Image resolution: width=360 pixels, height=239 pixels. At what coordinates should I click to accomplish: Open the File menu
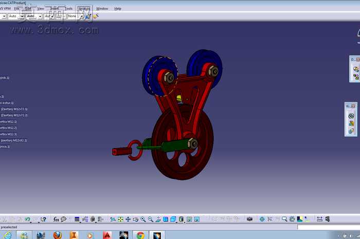(x=16, y=9)
